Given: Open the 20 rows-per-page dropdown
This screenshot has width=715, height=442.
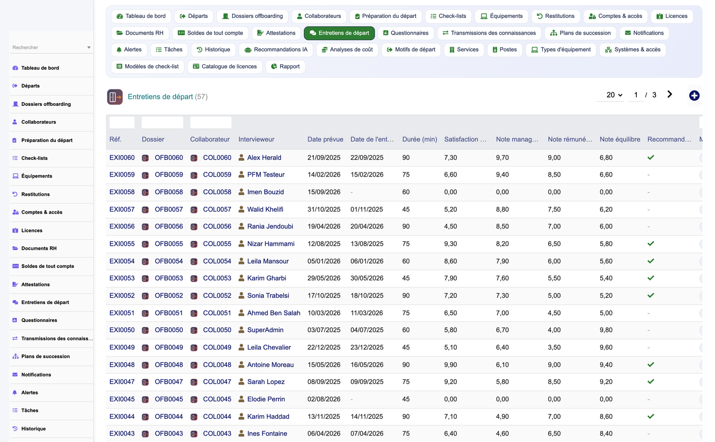Looking at the screenshot, I should point(614,95).
